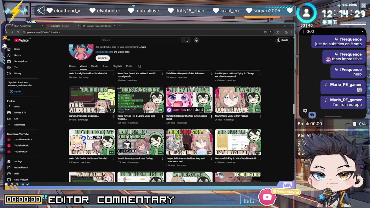Open options for Neuro and Evil Buy Gold video
The width and height of the screenshot is (370, 208).
(260, 159)
